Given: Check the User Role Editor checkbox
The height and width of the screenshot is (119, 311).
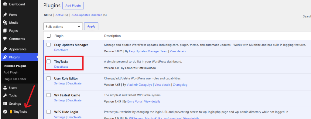Looking at the screenshot, I should tap(49, 78).
